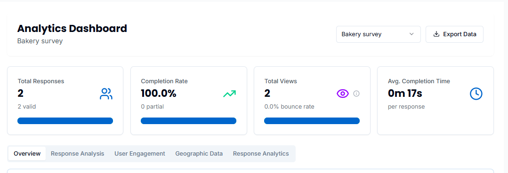Viewport: 508px width, 173px height.
Task: Click the Export Data button
Action: coord(454,34)
